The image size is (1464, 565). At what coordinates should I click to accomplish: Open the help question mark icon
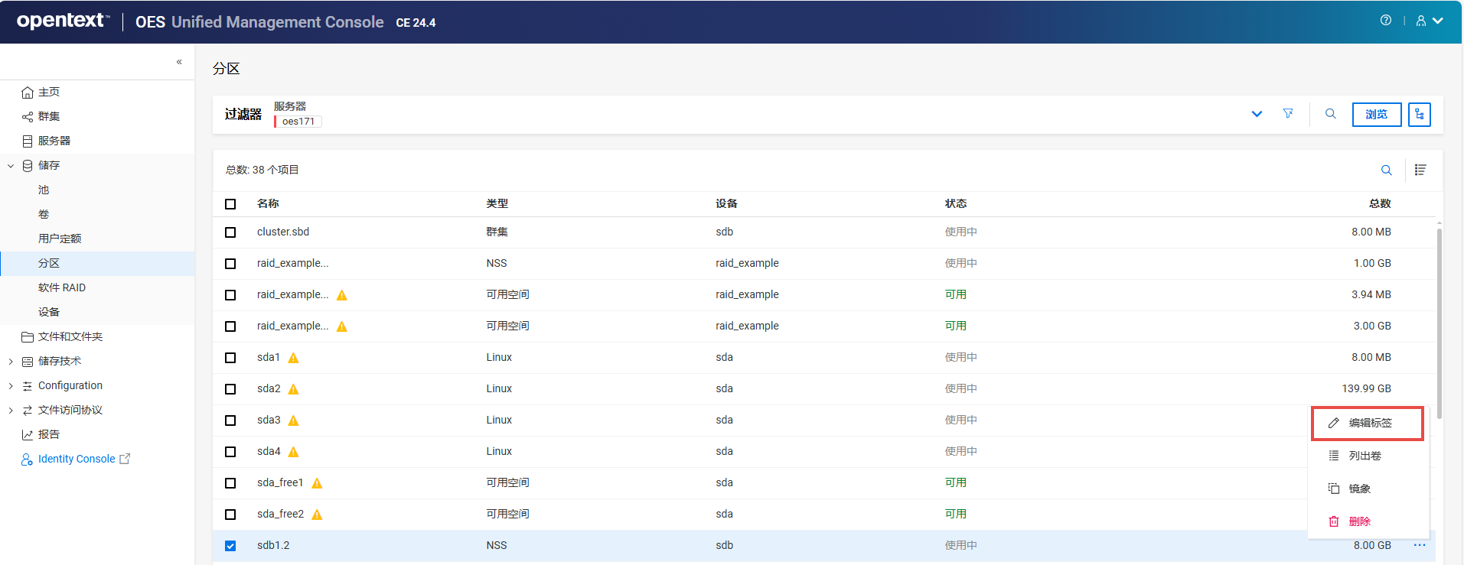1386,21
